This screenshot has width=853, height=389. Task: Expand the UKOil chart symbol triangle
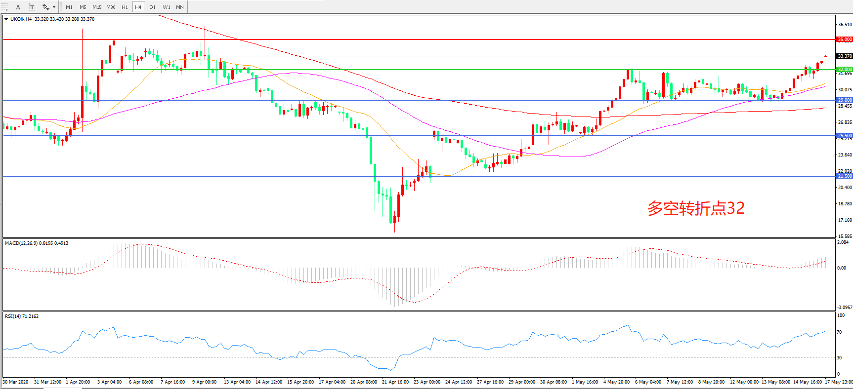[6, 19]
